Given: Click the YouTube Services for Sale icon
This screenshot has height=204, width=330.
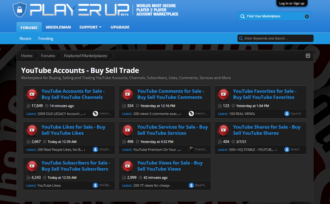Looking at the screenshot, I should point(128,130).
